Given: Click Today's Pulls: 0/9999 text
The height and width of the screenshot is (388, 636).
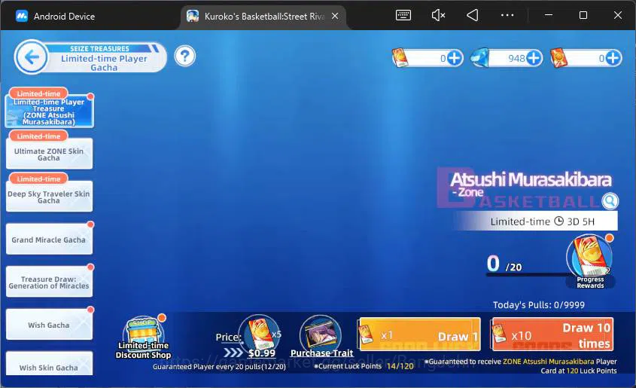Looking at the screenshot, I should tap(539, 305).
